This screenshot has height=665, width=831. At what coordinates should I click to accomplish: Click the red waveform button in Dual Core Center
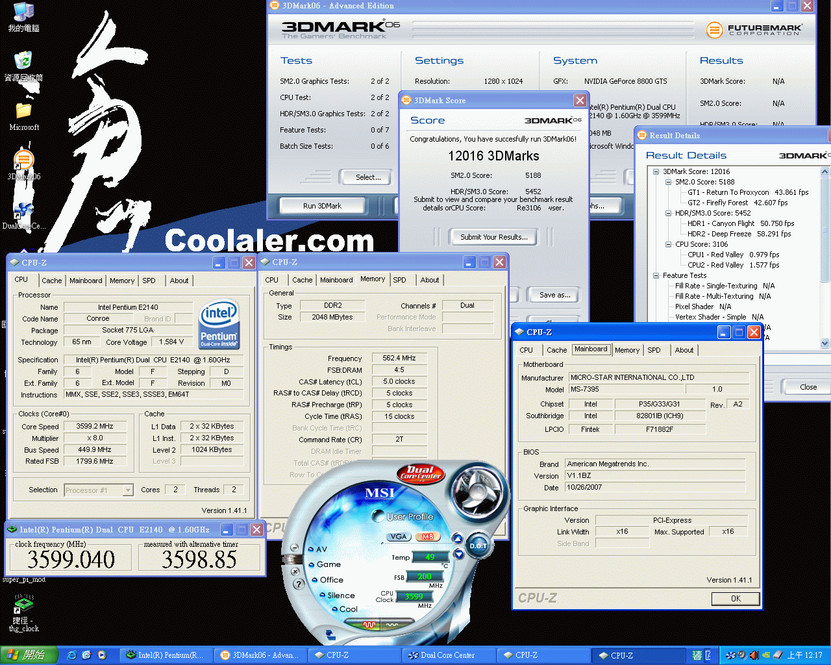(369, 625)
